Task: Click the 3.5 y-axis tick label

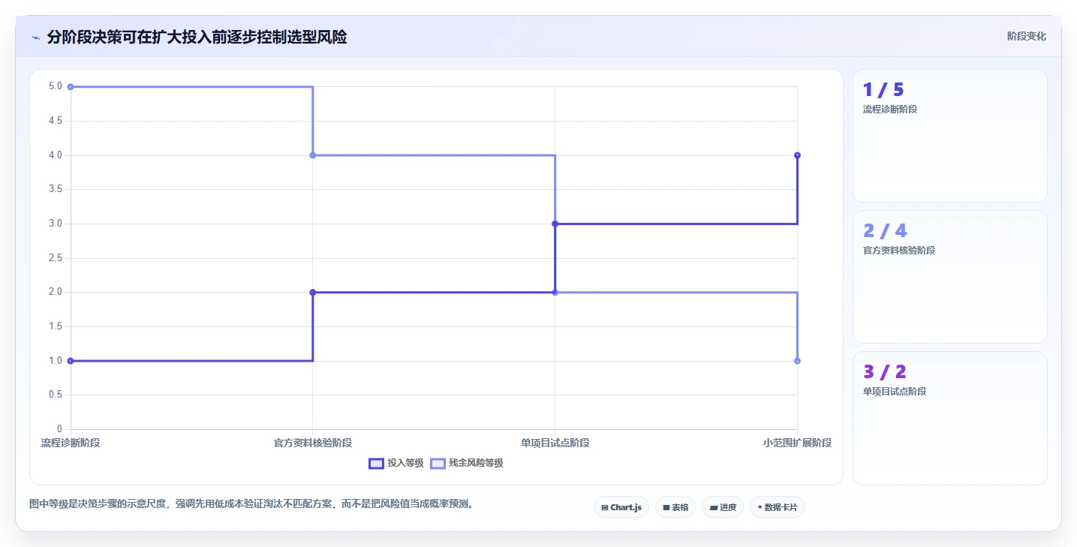Action: click(56, 189)
